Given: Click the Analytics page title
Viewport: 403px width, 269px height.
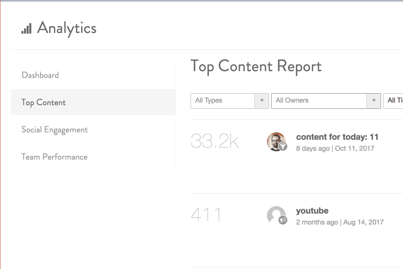Looking at the screenshot, I should tap(66, 28).
